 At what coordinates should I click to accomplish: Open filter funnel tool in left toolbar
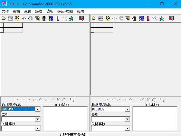[37, 18]
